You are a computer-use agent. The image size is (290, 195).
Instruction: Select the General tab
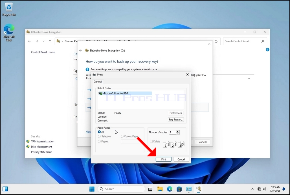coord(98,82)
